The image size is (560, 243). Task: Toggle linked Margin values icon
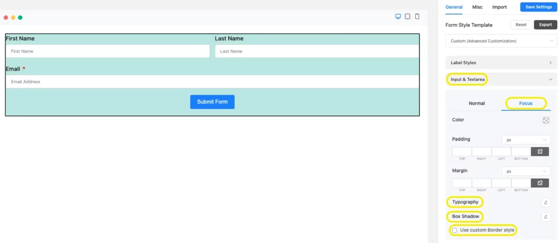(540, 183)
